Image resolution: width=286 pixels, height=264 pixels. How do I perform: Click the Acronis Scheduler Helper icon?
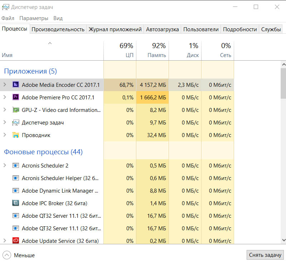click(16, 178)
